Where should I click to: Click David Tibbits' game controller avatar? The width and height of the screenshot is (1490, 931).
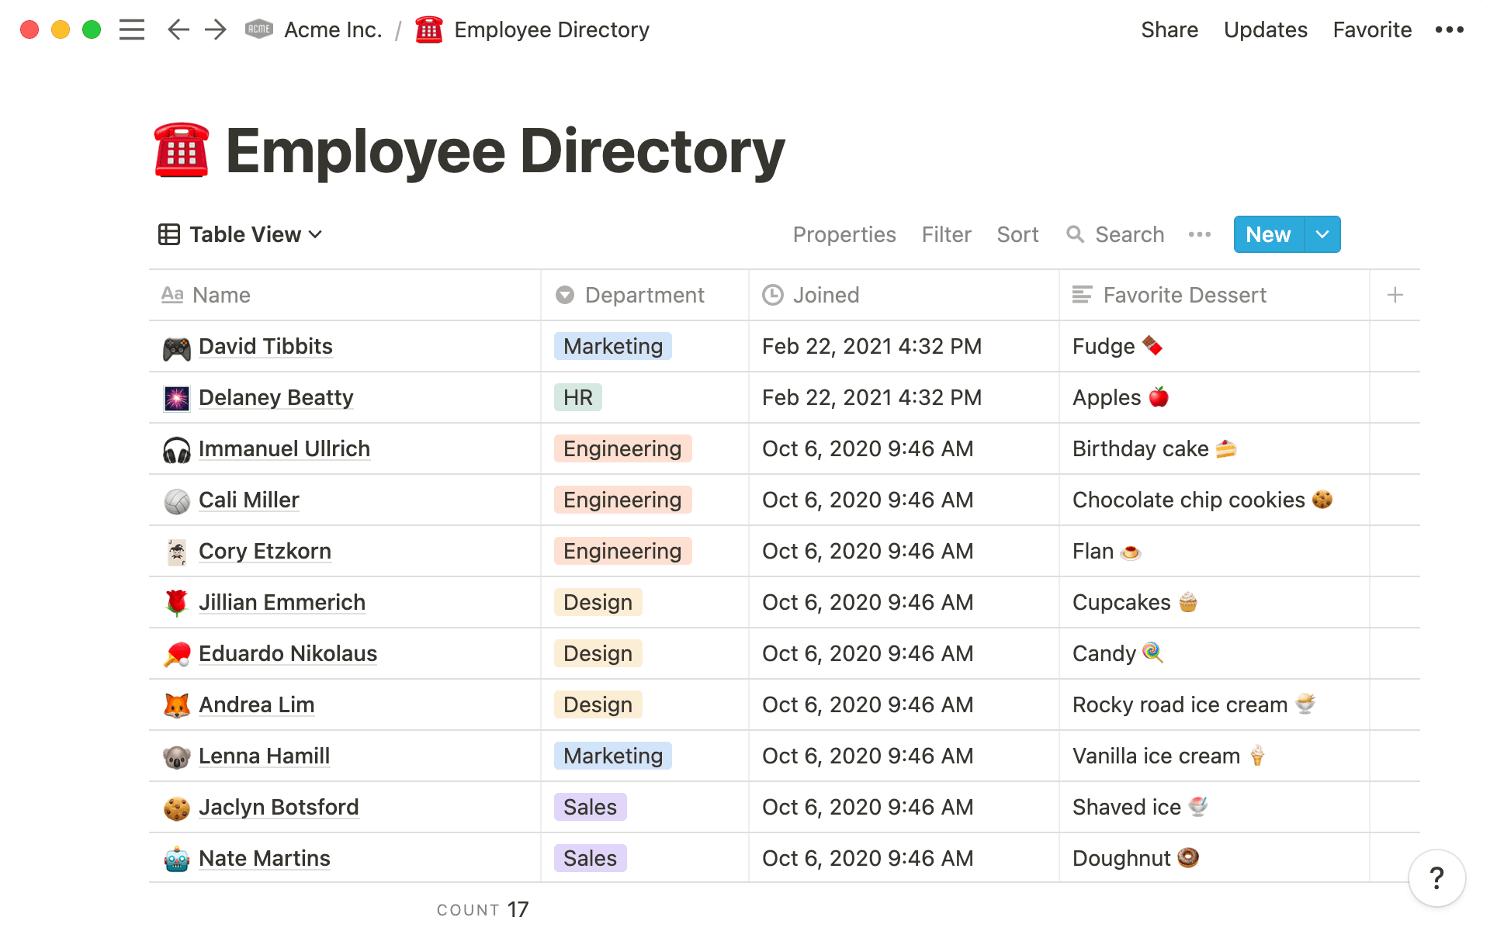(177, 347)
